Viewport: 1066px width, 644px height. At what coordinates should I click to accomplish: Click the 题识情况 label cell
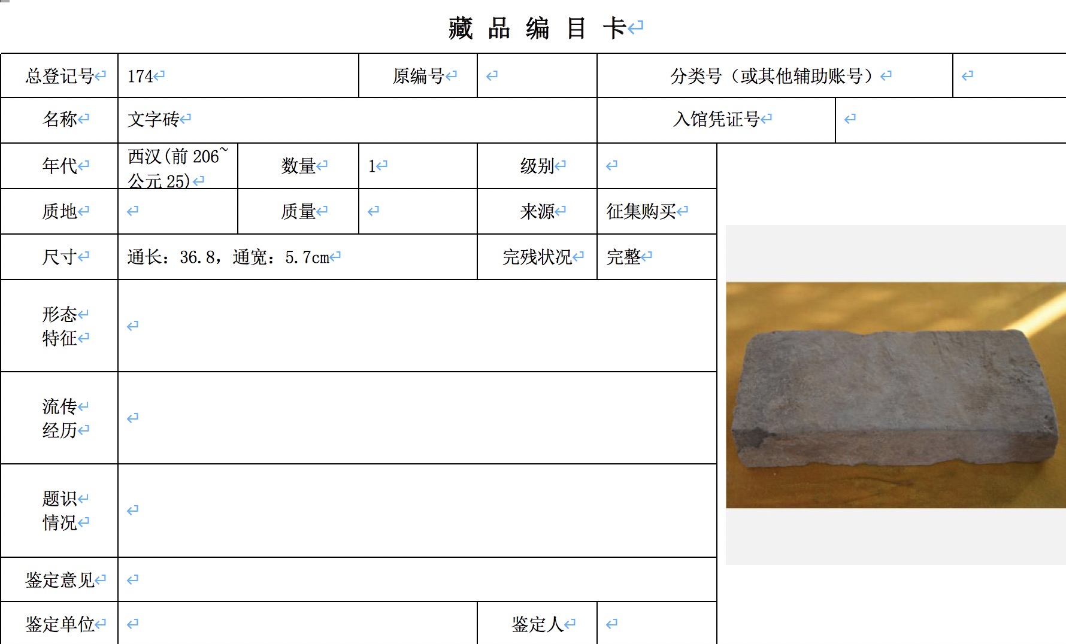point(59,511)
